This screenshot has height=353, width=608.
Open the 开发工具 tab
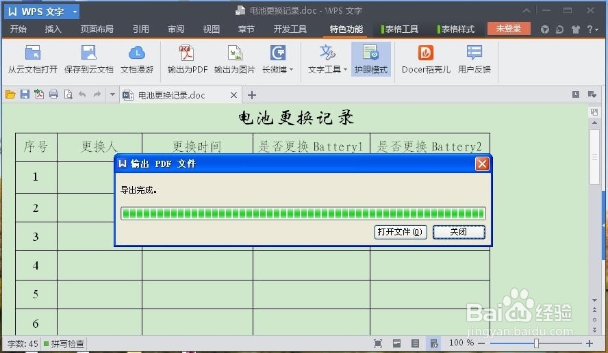(x=290, y=29)
